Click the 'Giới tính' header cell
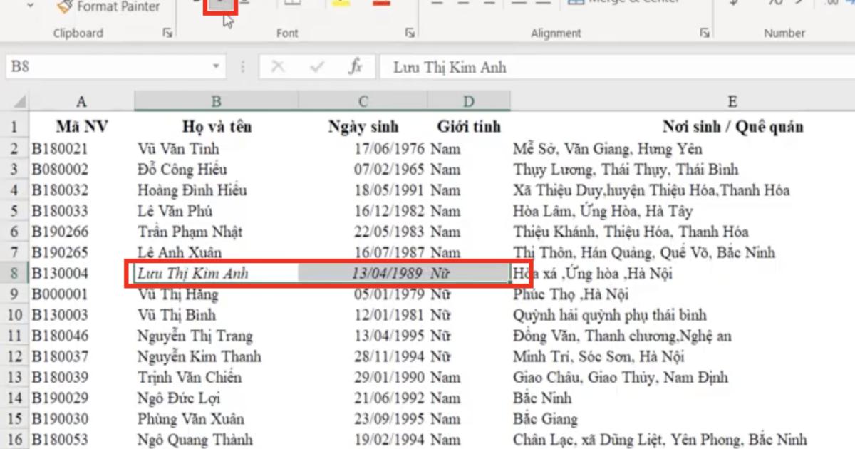Screen dimensions: 855x449 (x=468, y=128)
